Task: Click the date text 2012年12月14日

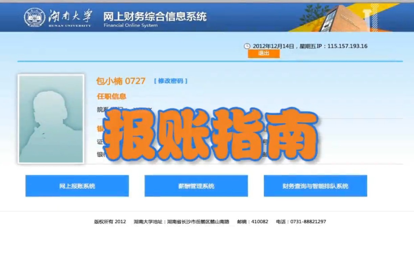Action: [x=274, y=46]
